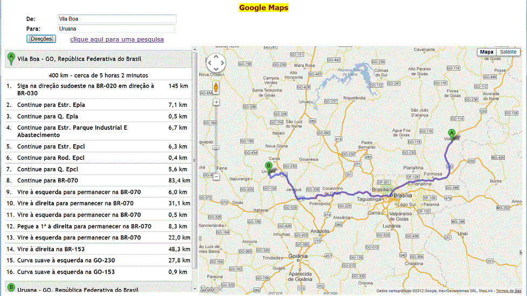Click the Goiânia city label on the map
This screenshot has width=527, height=296.
point(298,256)
